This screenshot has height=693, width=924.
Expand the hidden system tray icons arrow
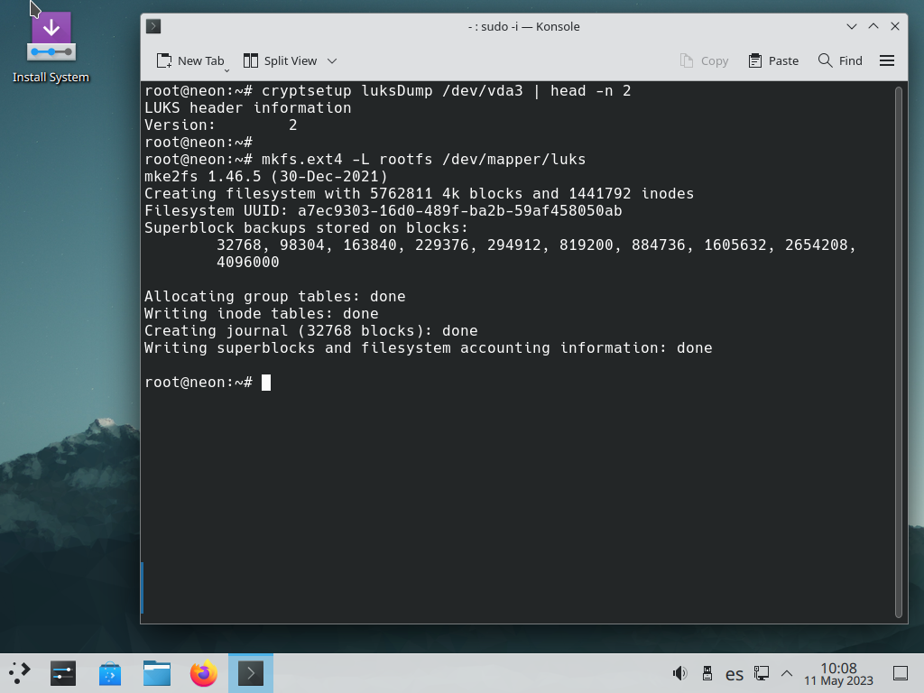(787, 673)
